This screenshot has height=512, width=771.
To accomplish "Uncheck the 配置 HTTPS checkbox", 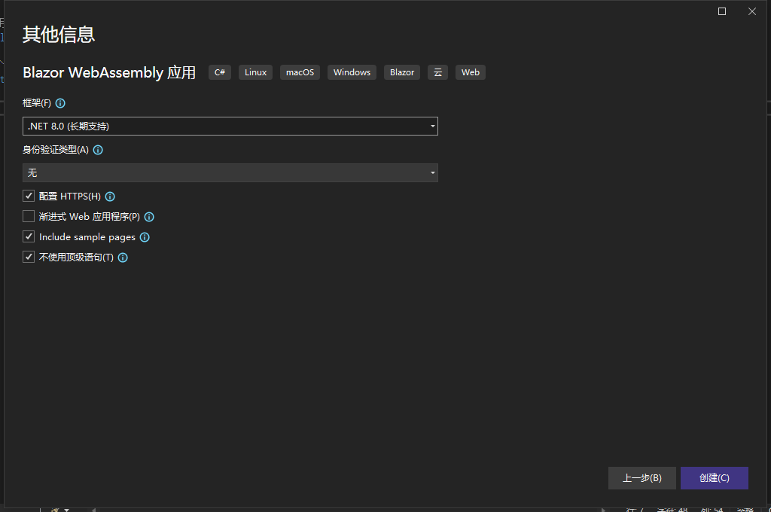I will 29,197.
